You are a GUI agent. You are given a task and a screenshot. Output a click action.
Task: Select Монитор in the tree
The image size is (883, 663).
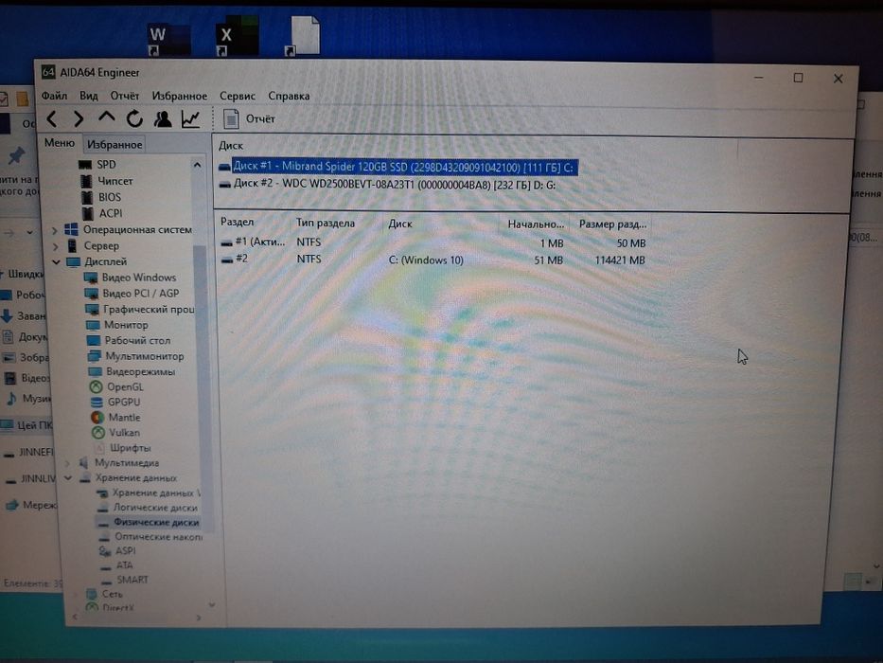(126, 325)
